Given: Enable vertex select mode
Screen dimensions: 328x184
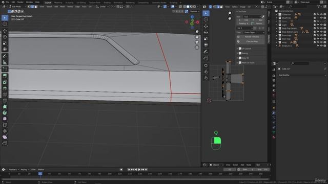Looking at the screenshot, I should [x=29, y=7].
